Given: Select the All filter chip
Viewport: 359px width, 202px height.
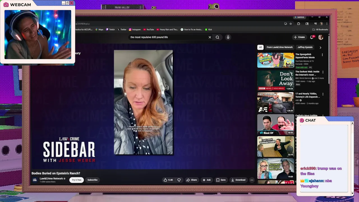Looking at the screenshot, I should (260, 47).
